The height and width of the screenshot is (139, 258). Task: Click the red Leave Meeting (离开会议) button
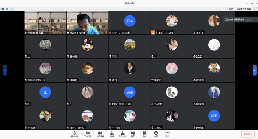[248, 134]
